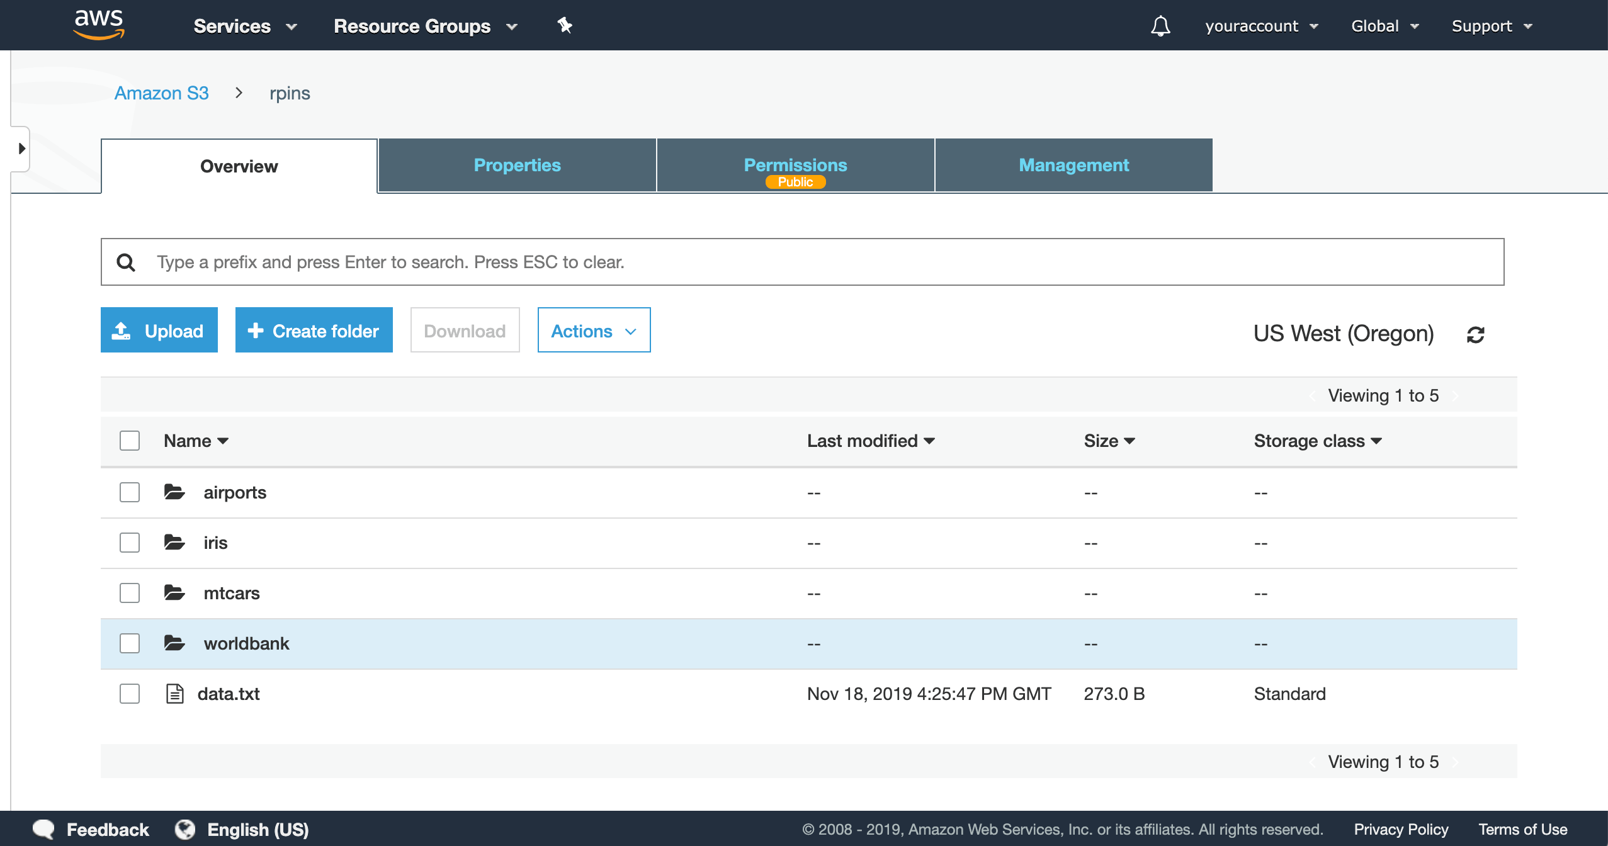Screen dimensions: 1608x846
Task: Click the AWS logo home icon
Action: pos(99,25)
